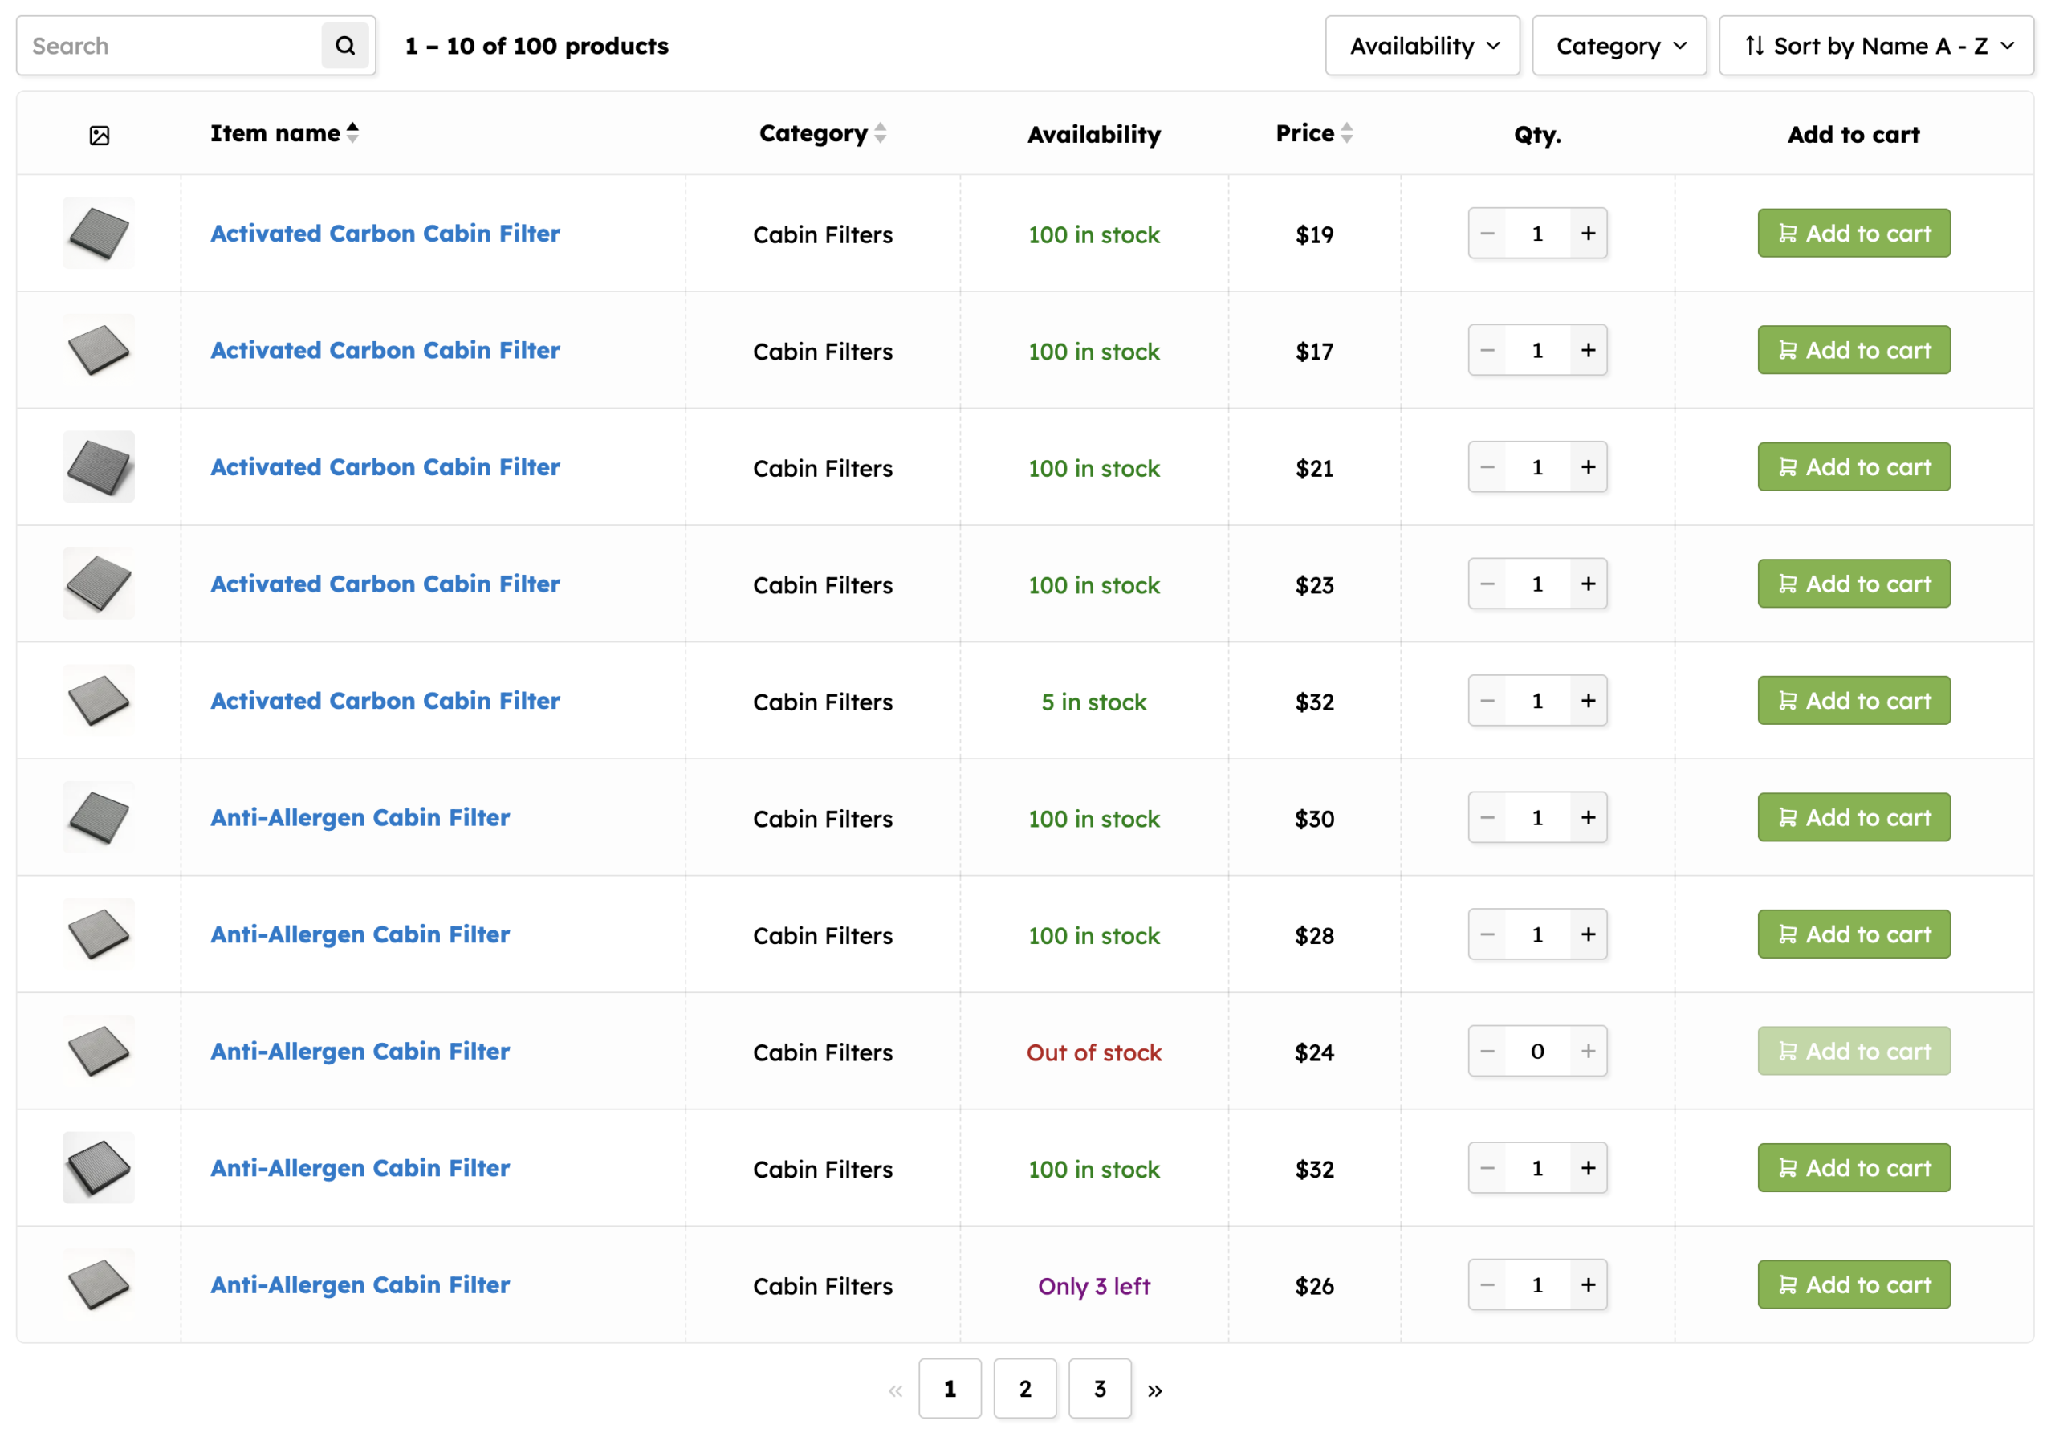This screenshot has width=2055, height=1441.
Task: Click the search magnifier icon button
Action: tap(344, 46)
